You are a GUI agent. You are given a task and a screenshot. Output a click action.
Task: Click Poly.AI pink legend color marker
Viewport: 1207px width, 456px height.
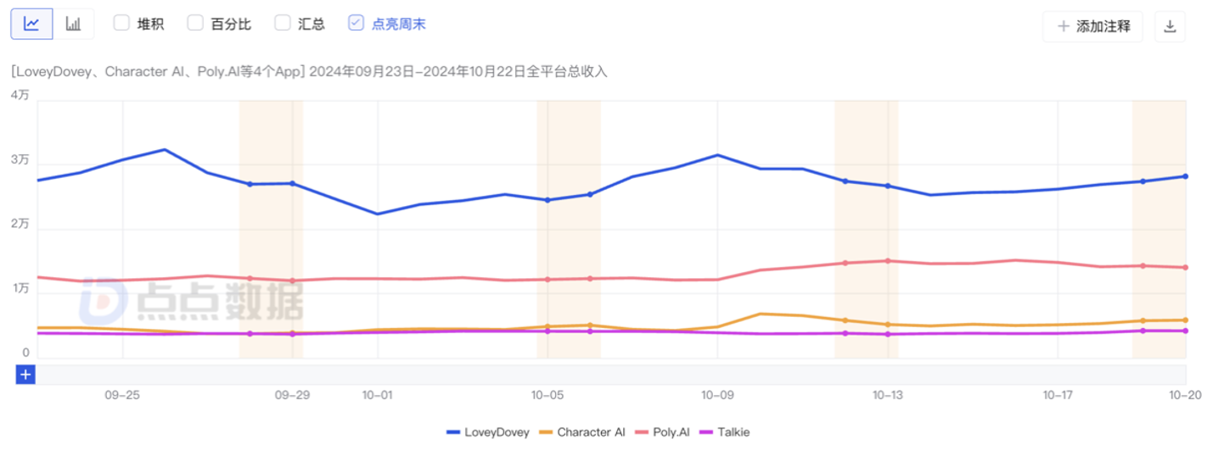[x=643, y=432]
